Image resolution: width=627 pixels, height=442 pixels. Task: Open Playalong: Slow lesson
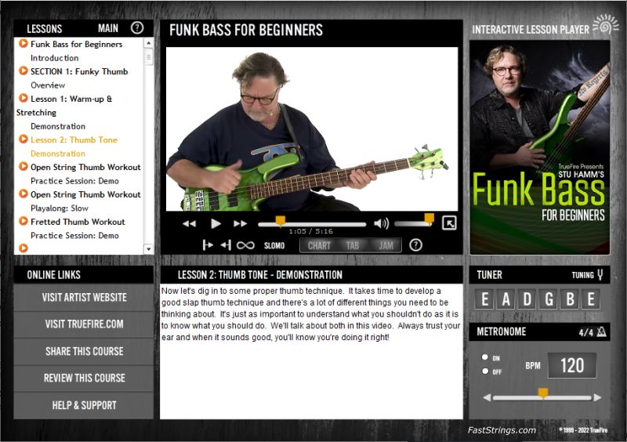click(60, 208)
